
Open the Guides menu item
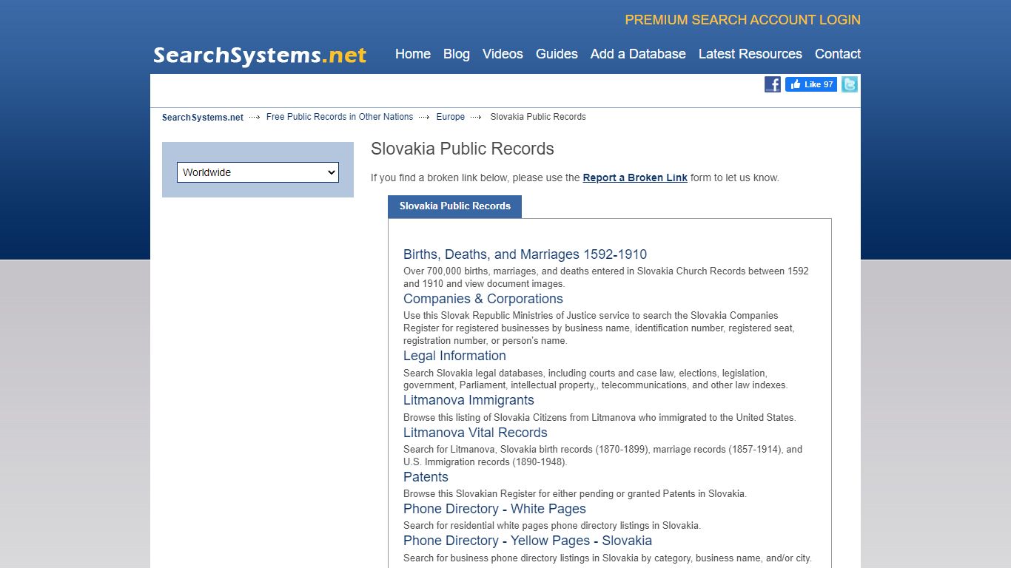557,54
